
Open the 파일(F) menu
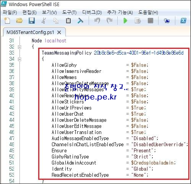point(10,12)
